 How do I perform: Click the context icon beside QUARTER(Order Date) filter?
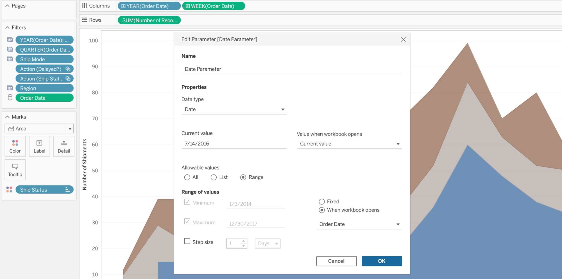10,50
